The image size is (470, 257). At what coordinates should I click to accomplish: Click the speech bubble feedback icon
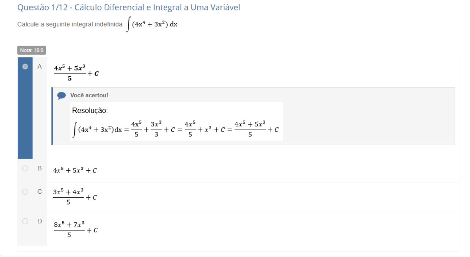click(x=61, y=96)
